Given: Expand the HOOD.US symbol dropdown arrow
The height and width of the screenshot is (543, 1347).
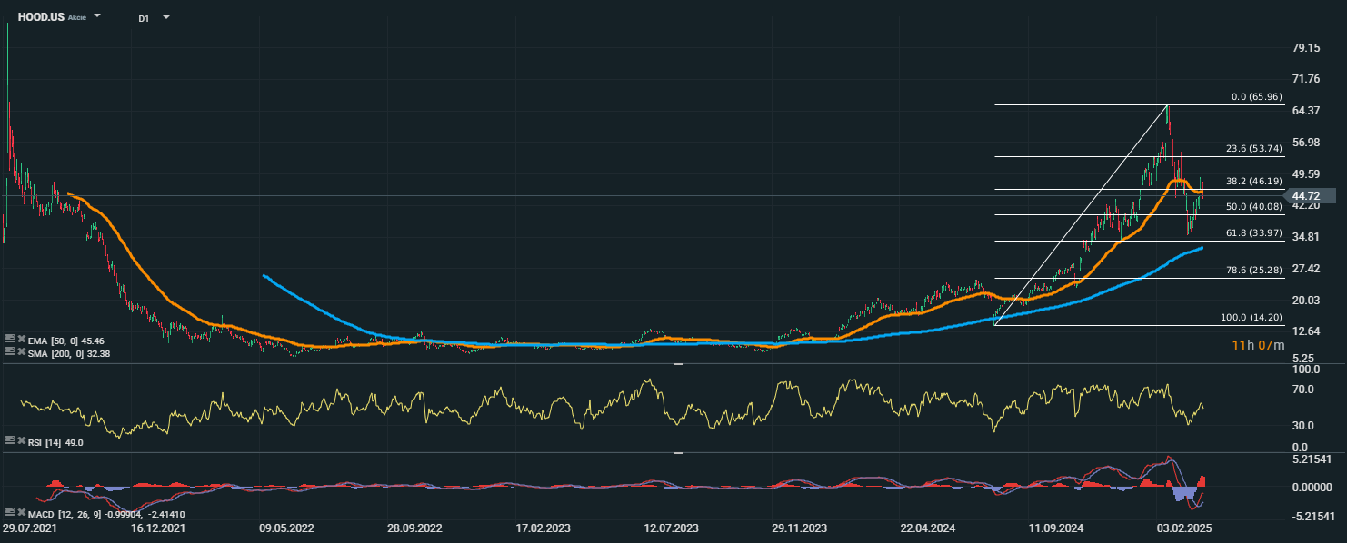Looking at the screenshot, I should 97,17.
